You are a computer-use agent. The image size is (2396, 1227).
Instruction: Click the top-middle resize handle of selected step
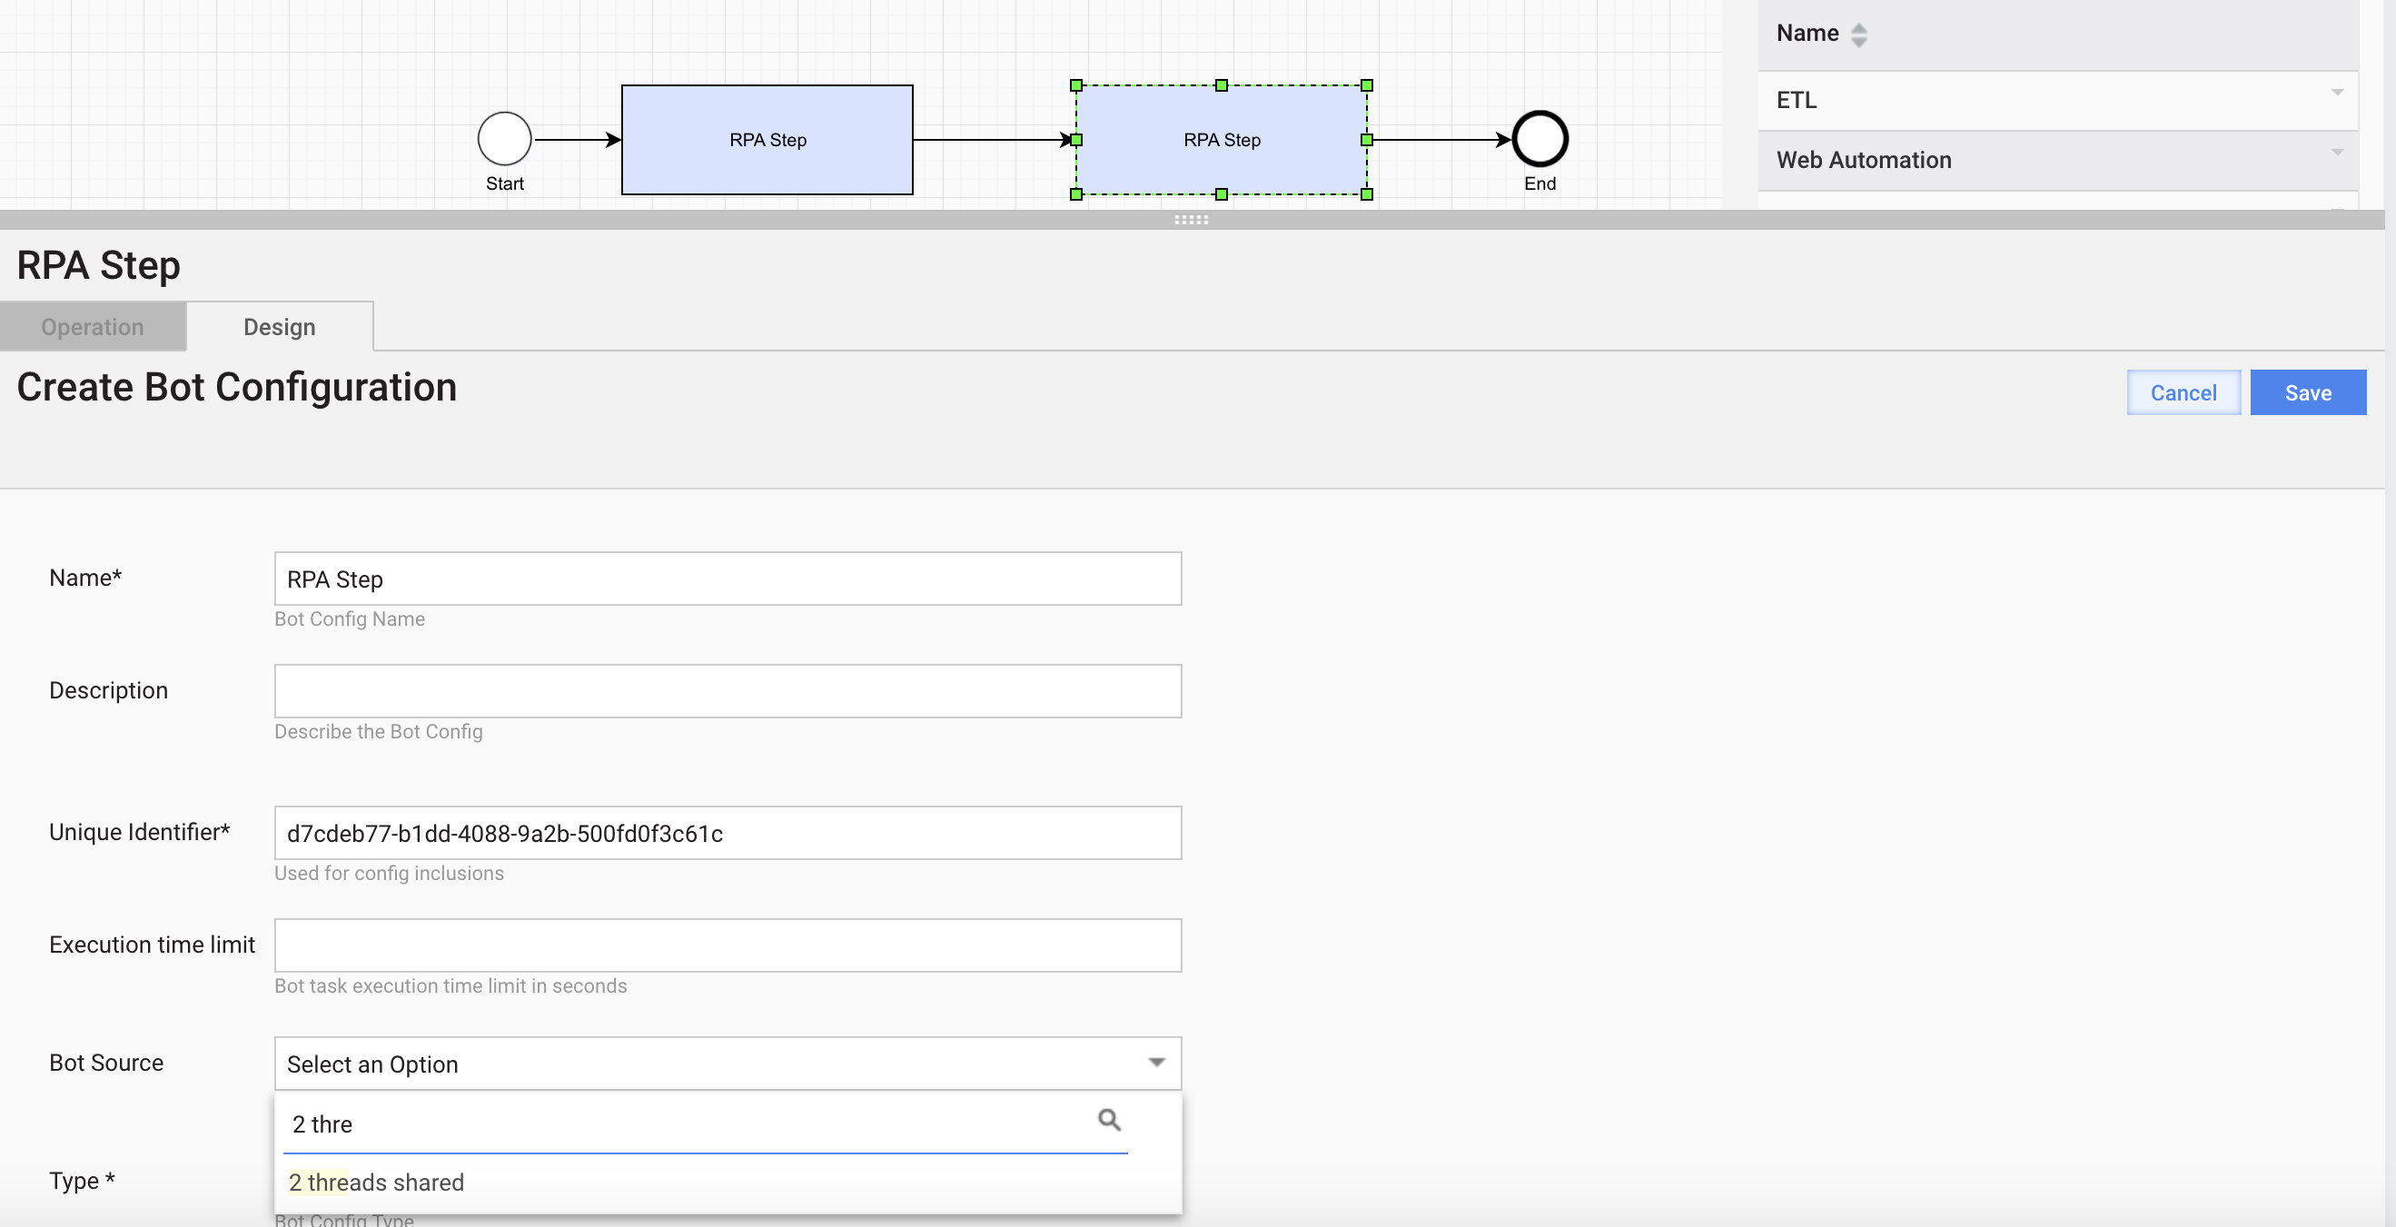point(1222,85)
